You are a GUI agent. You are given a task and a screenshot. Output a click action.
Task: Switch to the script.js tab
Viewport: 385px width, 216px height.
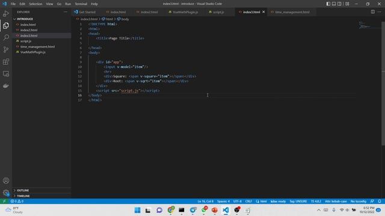(218, 12)
